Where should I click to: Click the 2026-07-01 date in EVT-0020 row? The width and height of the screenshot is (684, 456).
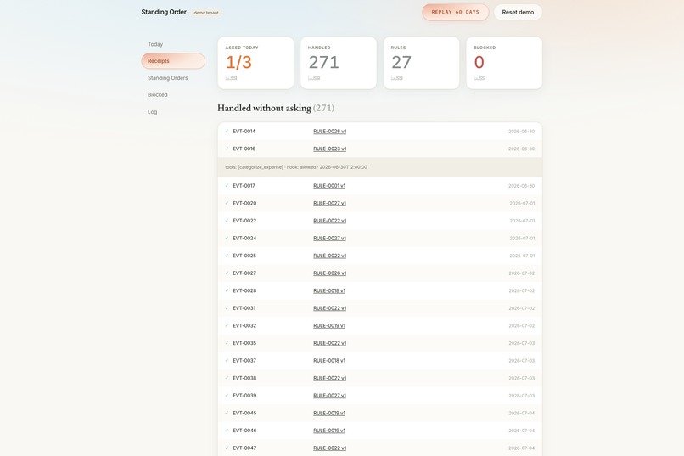click(x=522, y=203)
